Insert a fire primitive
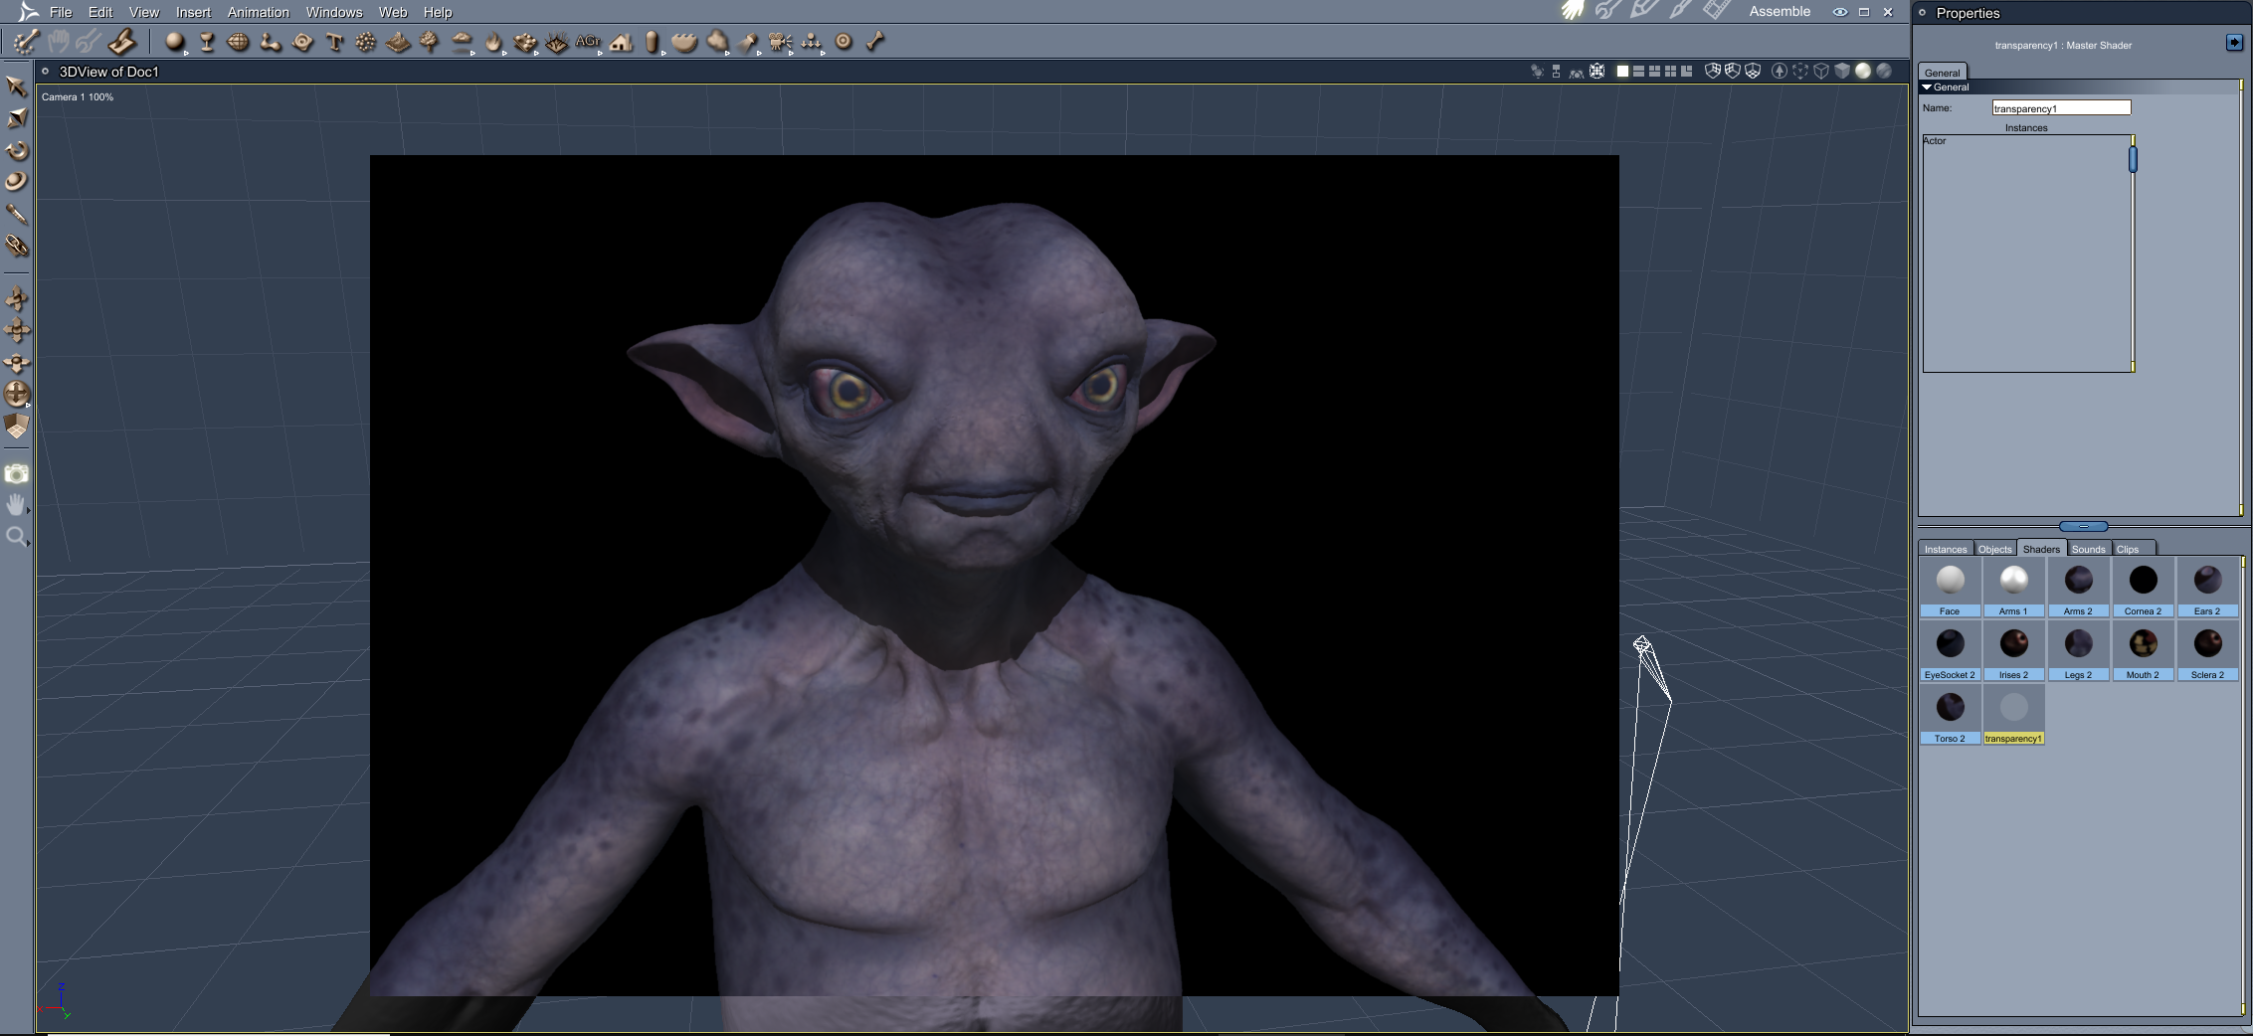Image resolution: width=2253 pixels, height=1036 pixels. 493,42
